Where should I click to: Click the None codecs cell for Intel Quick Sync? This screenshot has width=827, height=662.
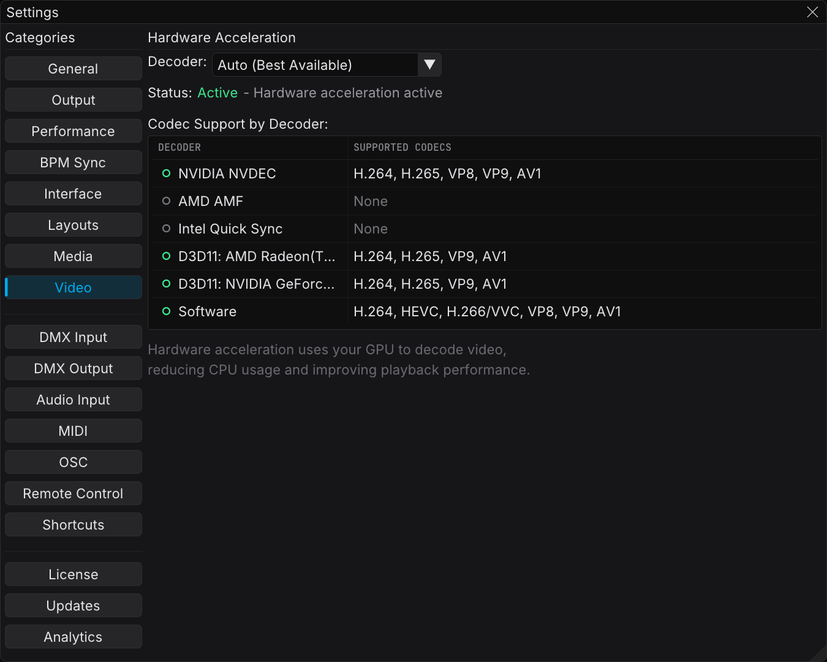(x=371, y=229)
